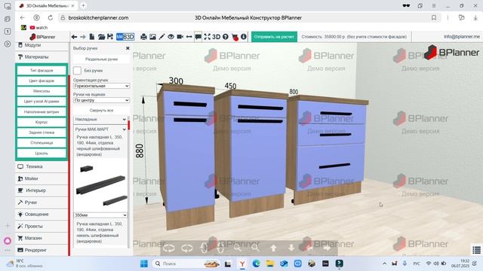
Task: Click the 'Цоколь' material button
Action: [42, 154]
